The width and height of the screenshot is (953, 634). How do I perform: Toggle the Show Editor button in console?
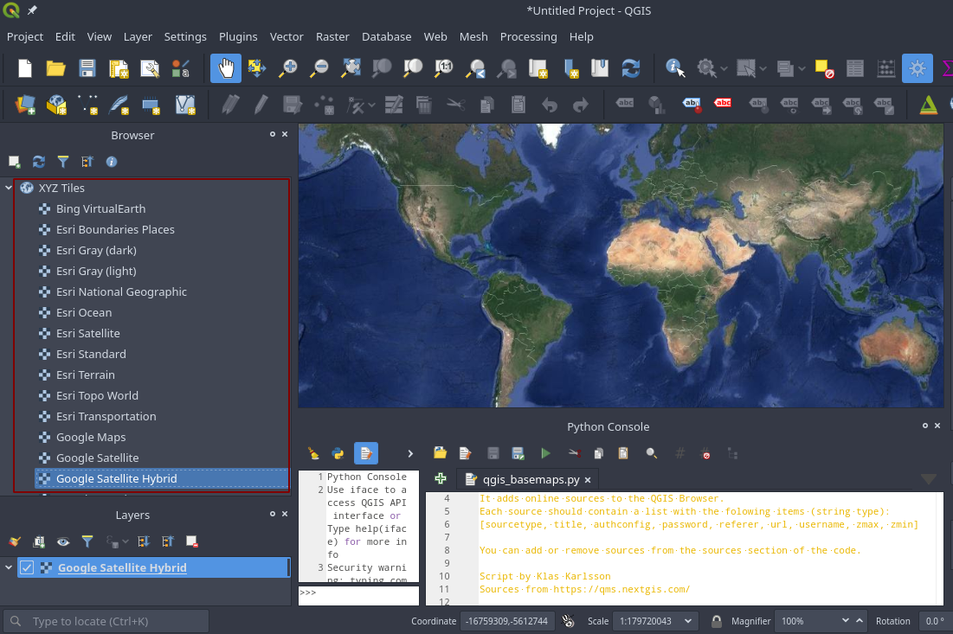[x=365, y=452]
